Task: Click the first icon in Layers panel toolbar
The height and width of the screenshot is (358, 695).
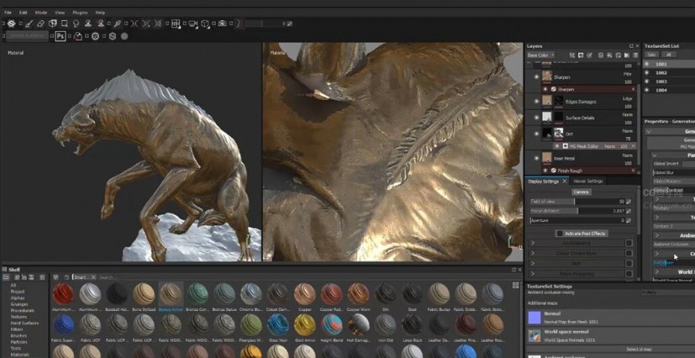Action: point(572,56)
